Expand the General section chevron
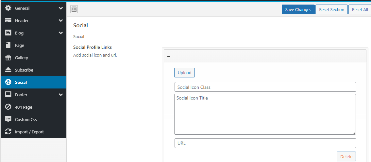 tap(60, 8)
